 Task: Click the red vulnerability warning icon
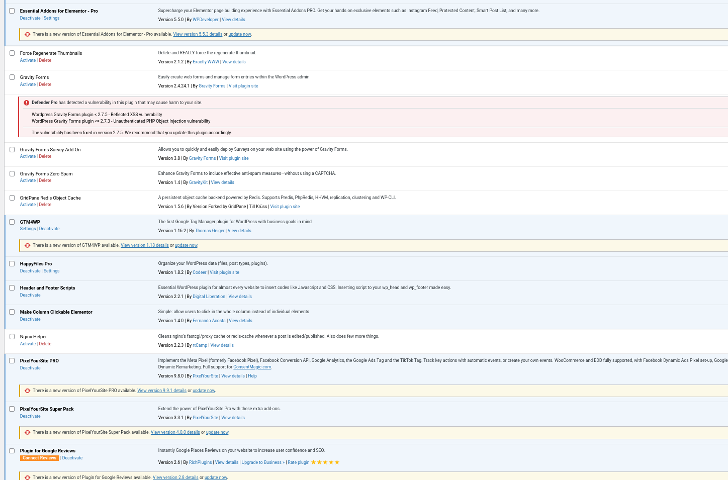(x=27, y=103)
